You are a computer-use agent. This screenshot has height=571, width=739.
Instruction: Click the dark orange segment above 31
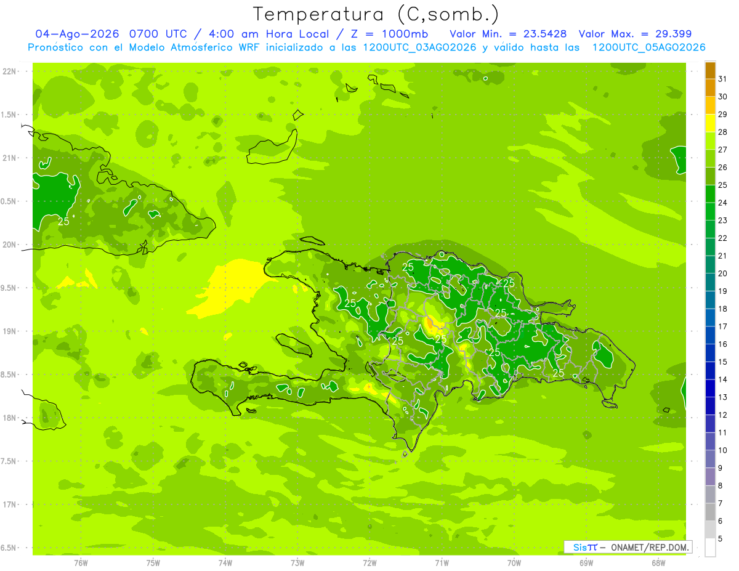pyautogui.click(x=710, y=70)
